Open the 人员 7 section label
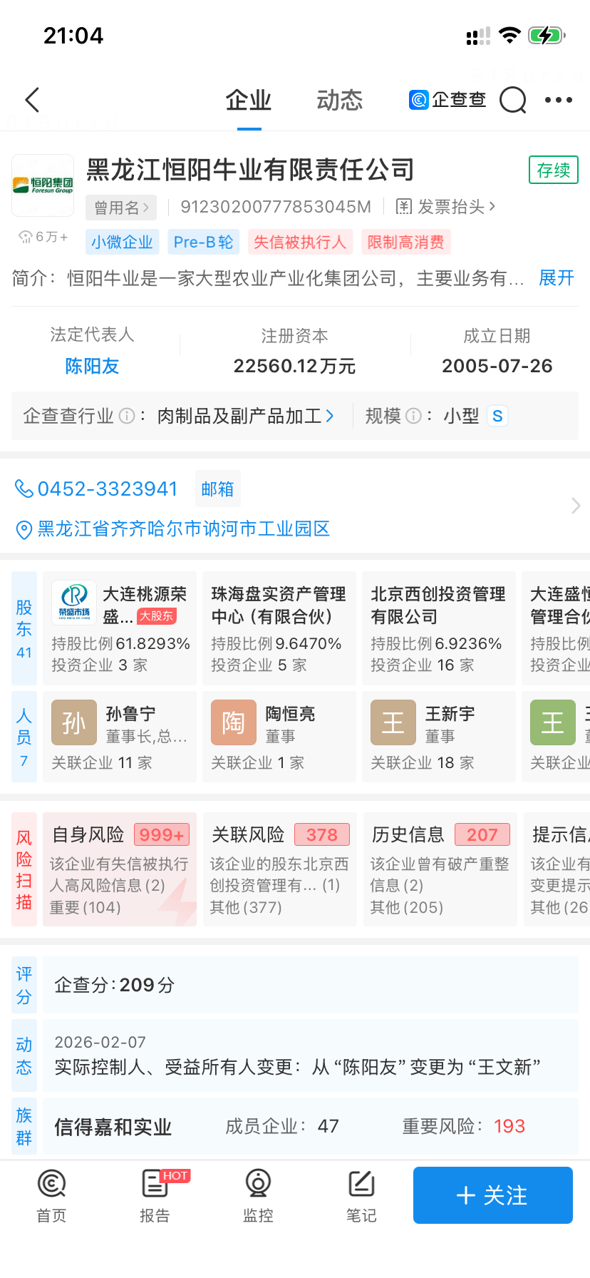Viewport: 590px width, 1278px height. [24, 737]
